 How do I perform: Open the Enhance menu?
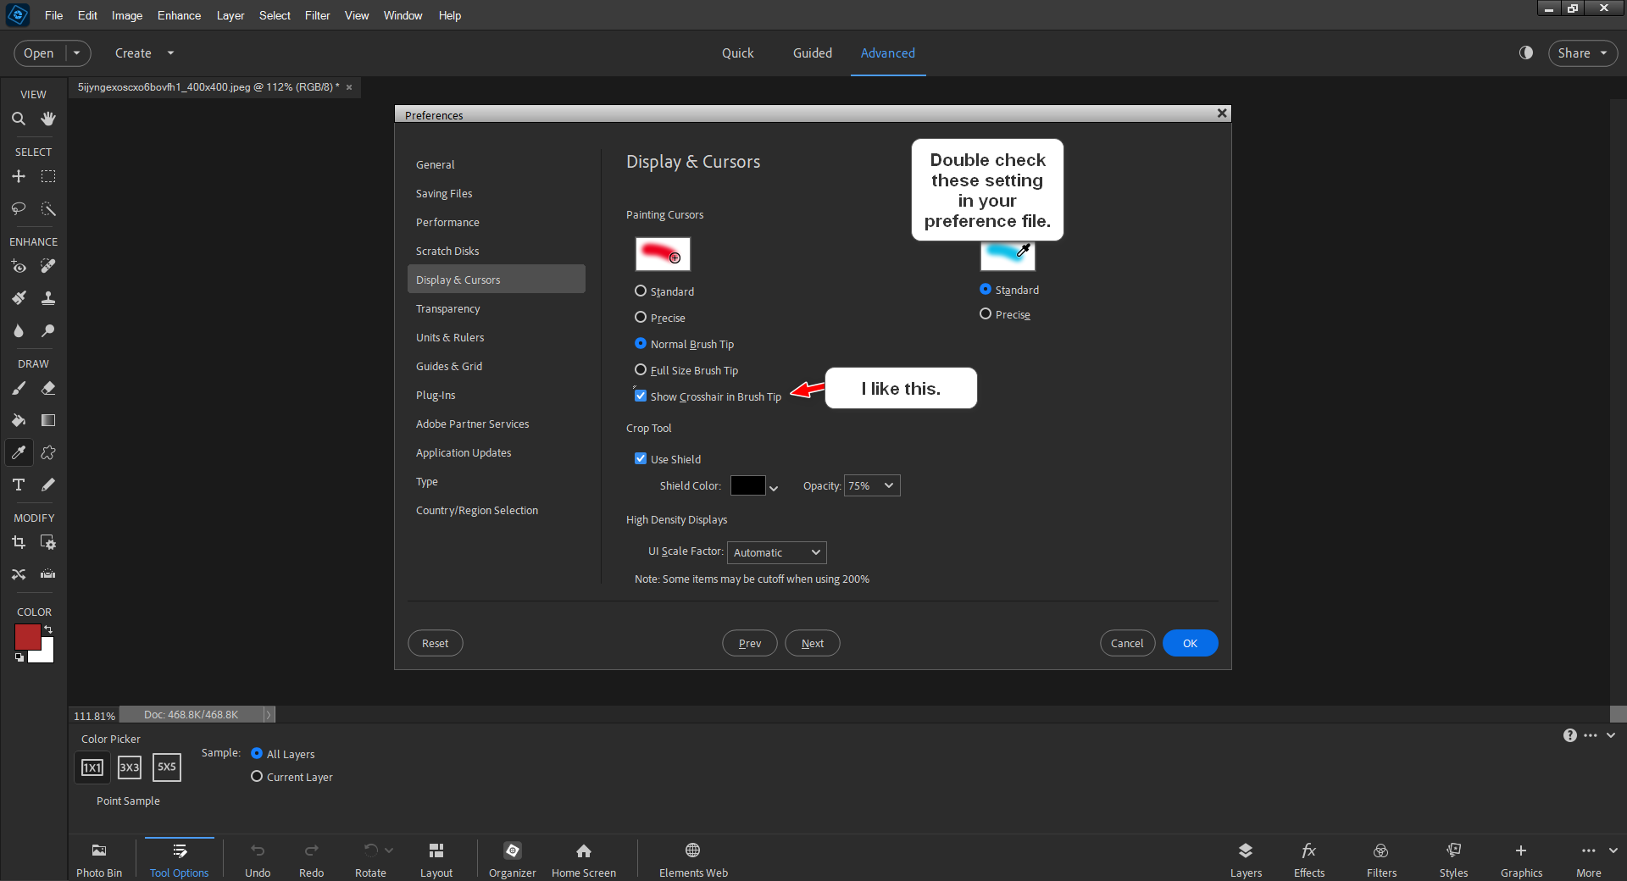(x=178, y=15)
